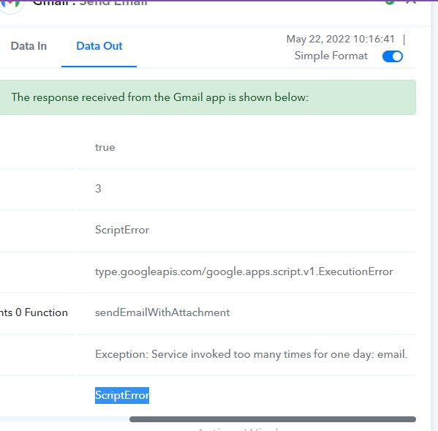Click the 'Service invoked too many times' exception
The height and width of the screenshot is (431, 438).
point(251,354)
